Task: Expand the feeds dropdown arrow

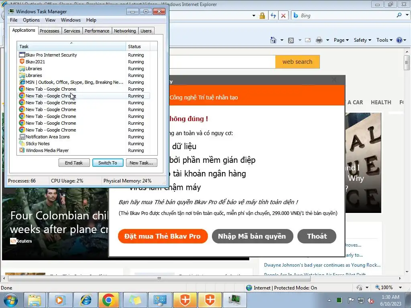Action: [x=300, y=40]
